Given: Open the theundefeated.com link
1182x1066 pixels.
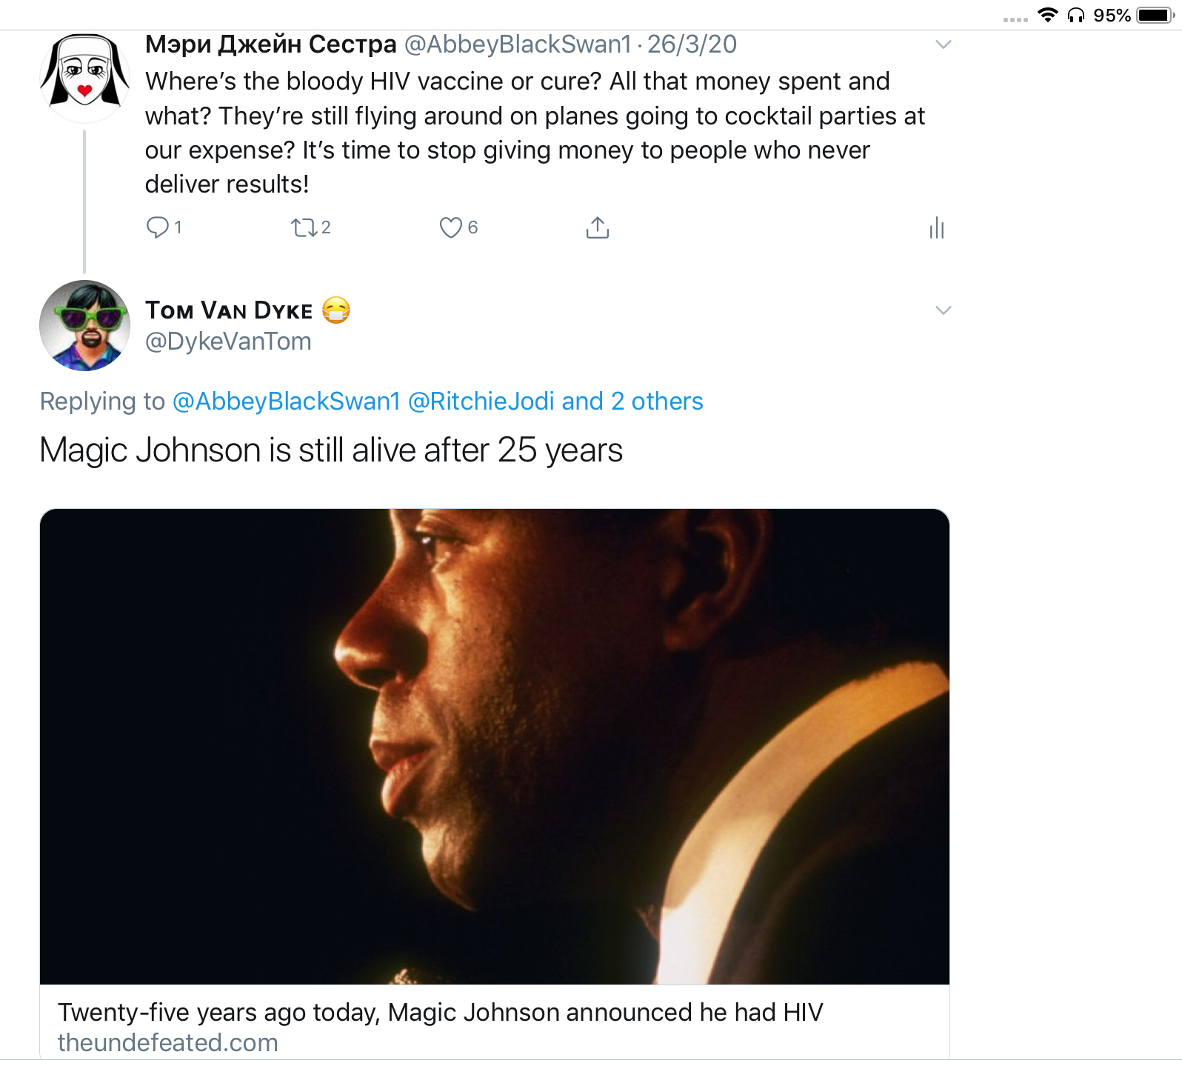Looking at the screenshot, I should click(168, 1043).
